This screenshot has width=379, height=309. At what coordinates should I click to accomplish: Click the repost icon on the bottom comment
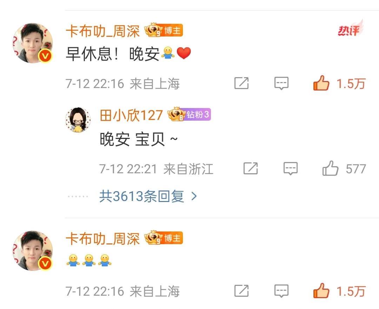pyautogui.click(x=241, y=291)
